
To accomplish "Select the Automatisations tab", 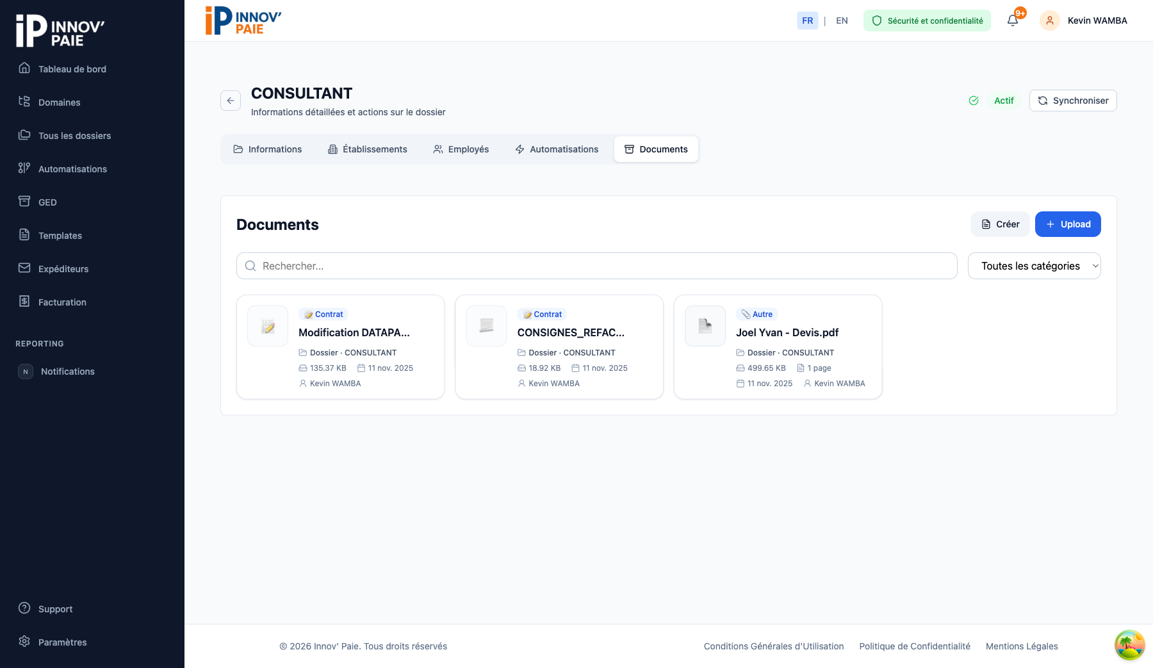I will coord(557,149).
